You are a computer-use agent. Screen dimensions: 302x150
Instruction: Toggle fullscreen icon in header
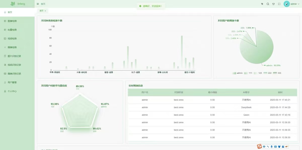click(x=279, y=4)
